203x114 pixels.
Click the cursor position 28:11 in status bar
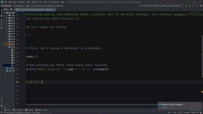[x=169, y=113]
